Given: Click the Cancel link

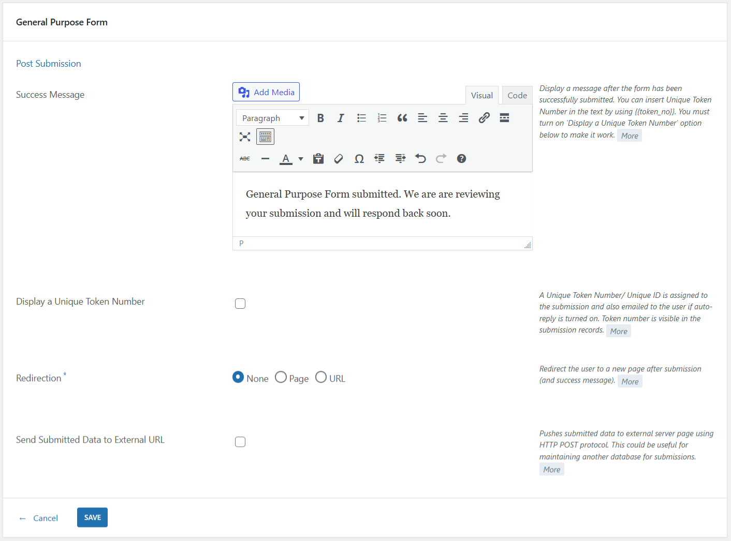Looking at the screenshot, I should (46, 518).
